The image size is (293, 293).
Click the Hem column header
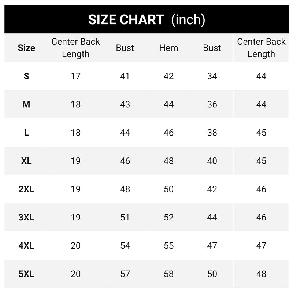point(168,48)
